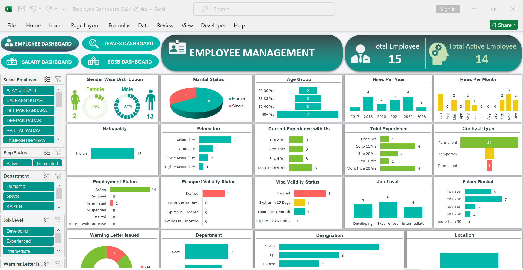Enable multi-select on the Department slicer
This screenshot has height=270, width=523.
click(47, 176)
